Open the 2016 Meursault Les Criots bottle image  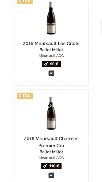pos(51,18)
